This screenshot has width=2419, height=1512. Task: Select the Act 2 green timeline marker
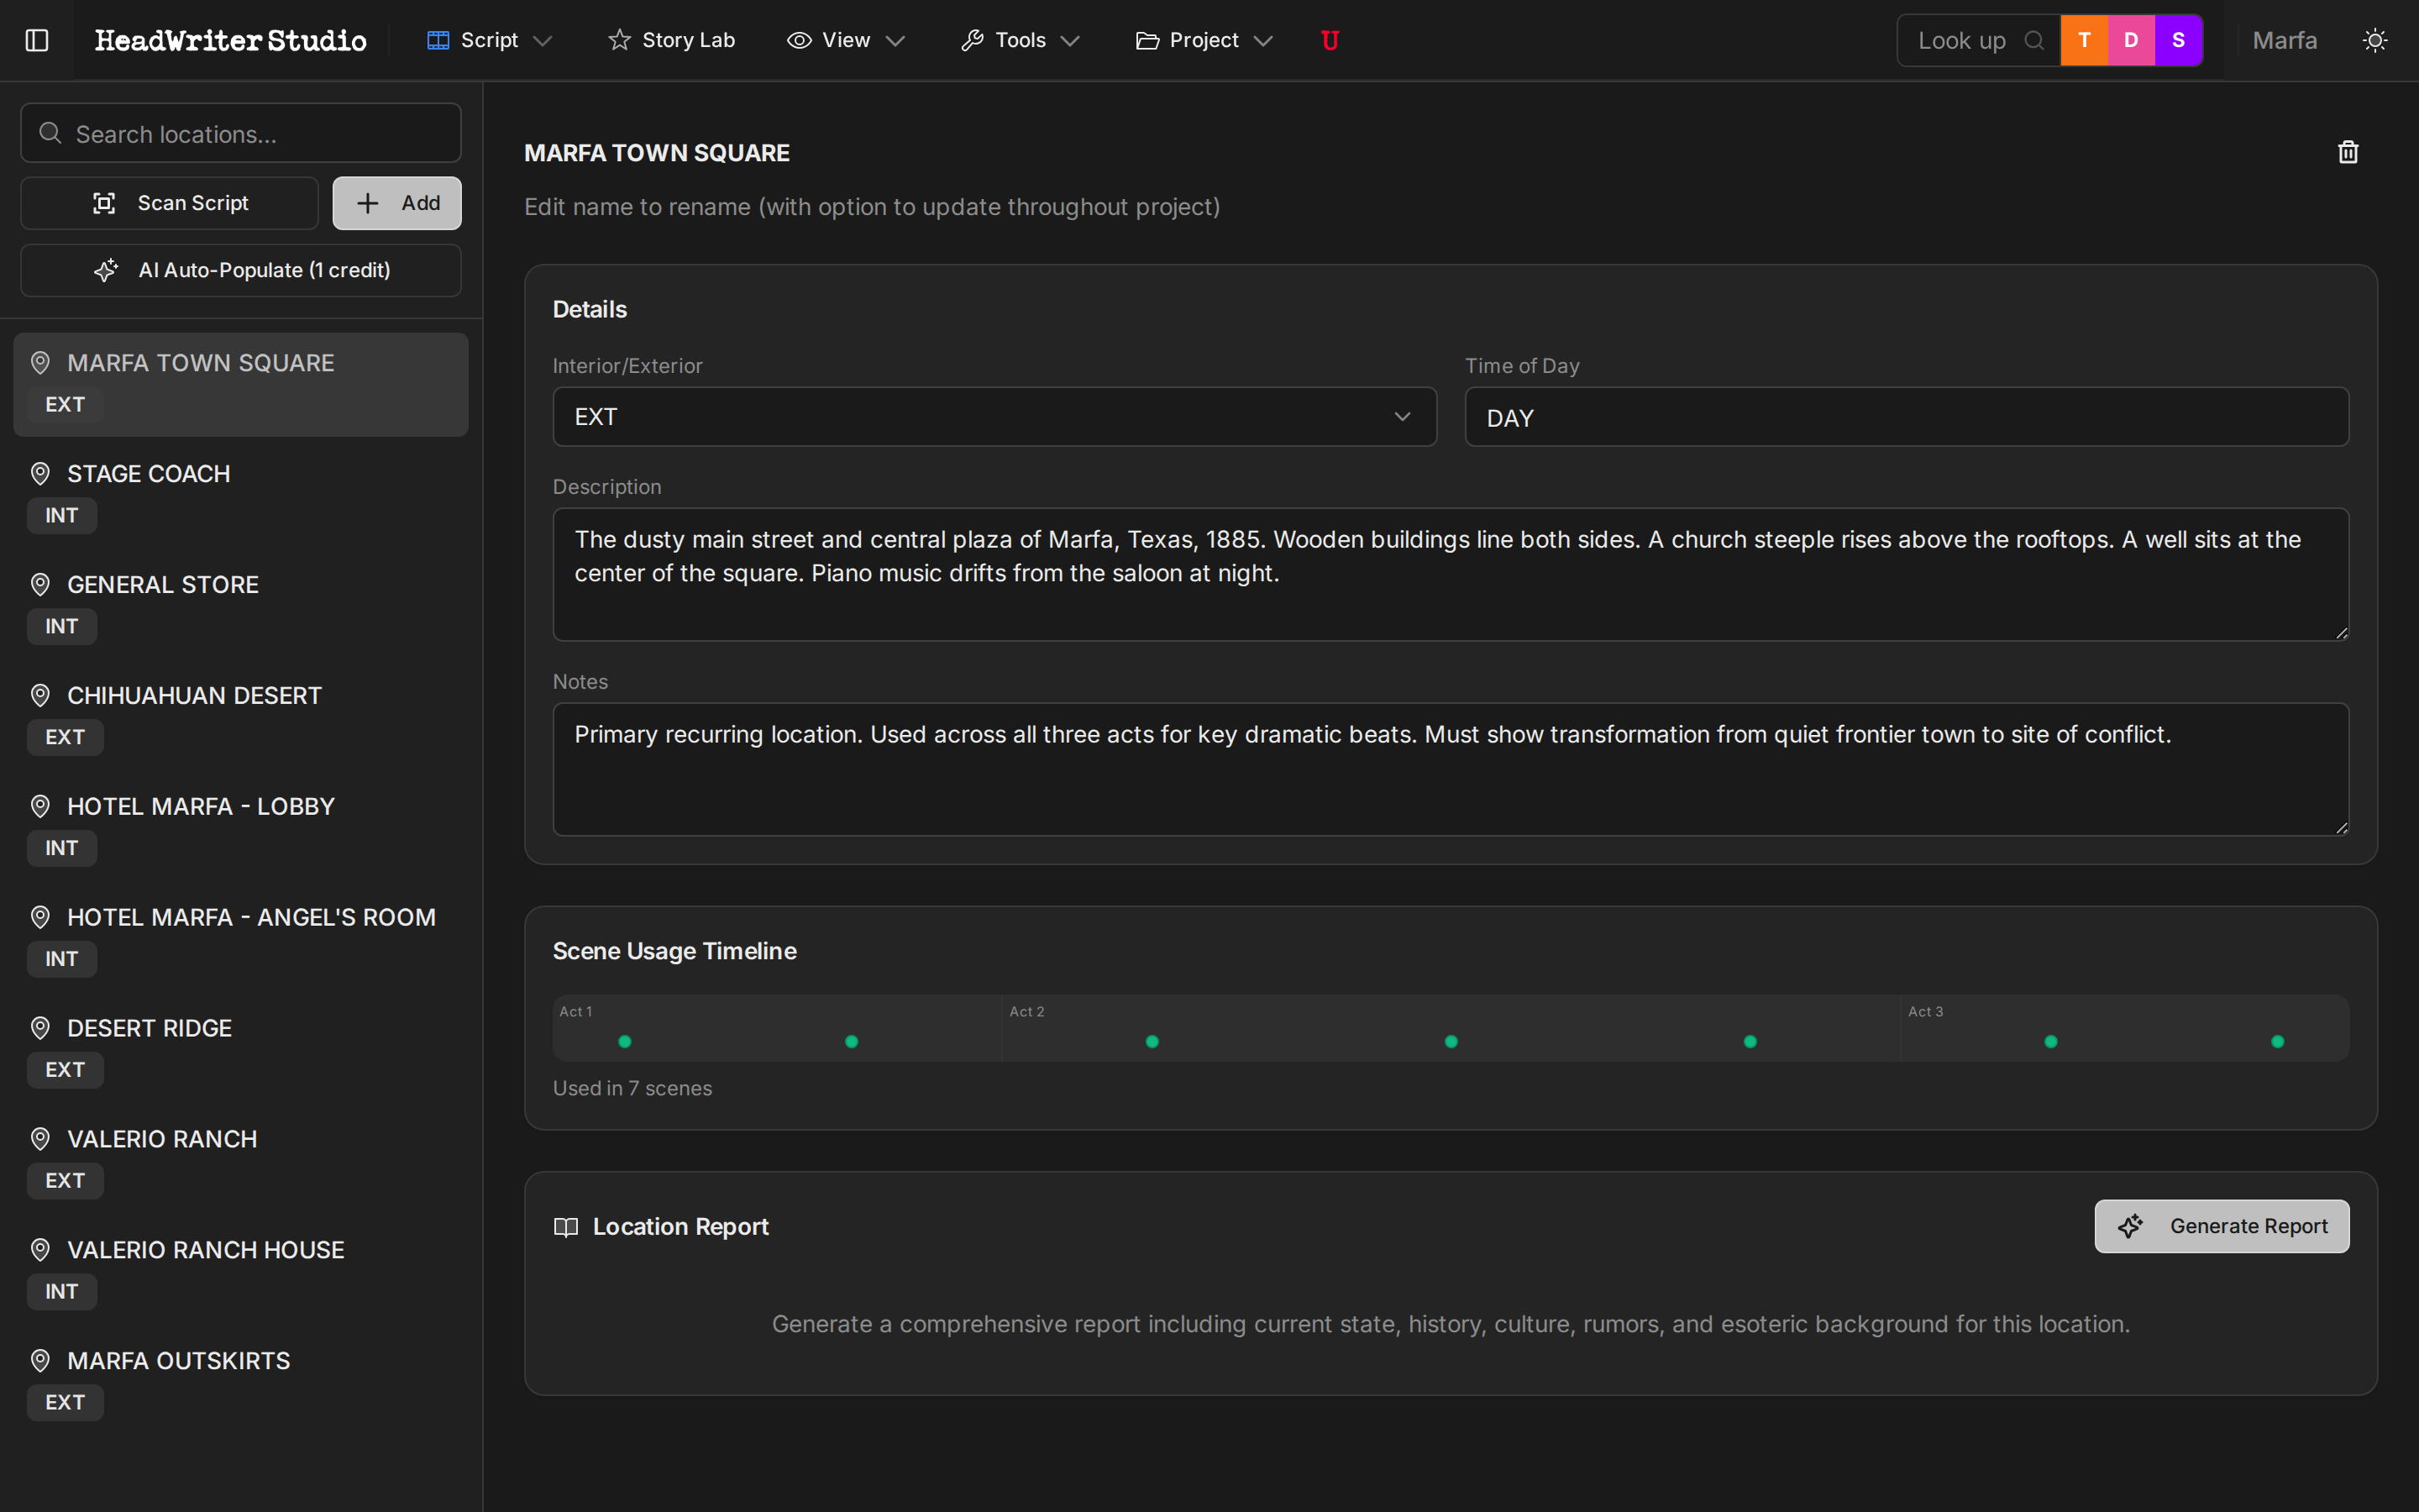[x=1152, y=1040]
